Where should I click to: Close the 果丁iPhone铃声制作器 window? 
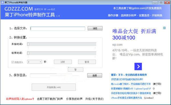pyautogui.click(x=167, y=3)
